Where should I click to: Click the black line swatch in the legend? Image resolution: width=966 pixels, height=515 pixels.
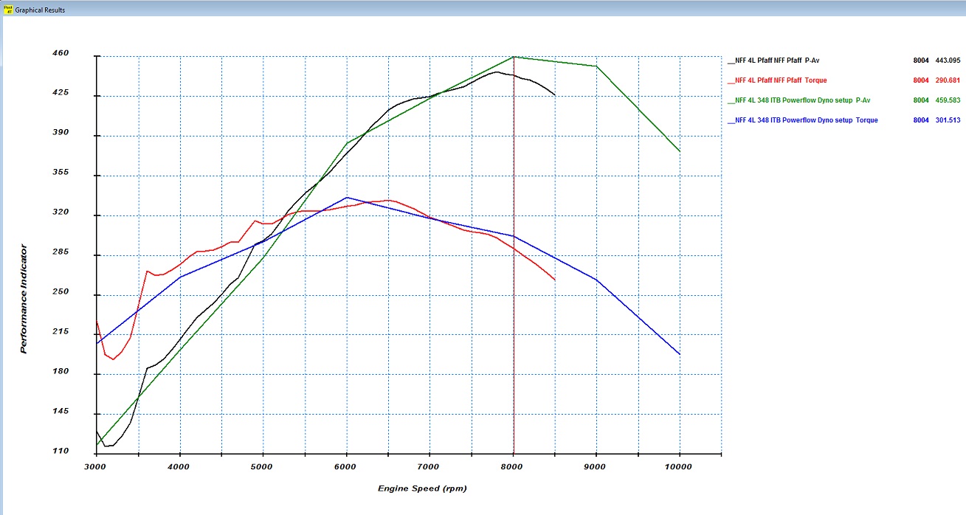pyautogui.click(x=731, y=61)
